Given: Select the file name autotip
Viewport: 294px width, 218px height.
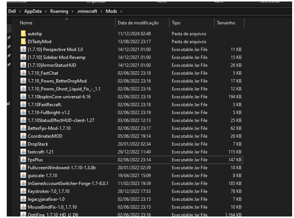Looking at the screenshot, I should [34, 34].
